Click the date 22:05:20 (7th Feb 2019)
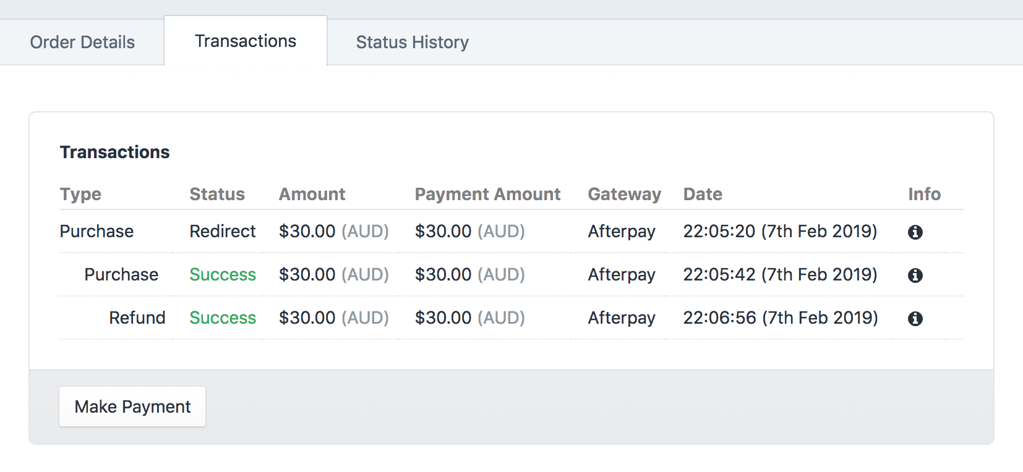The width and height of the screenshot is (1023, 472). 780,231
